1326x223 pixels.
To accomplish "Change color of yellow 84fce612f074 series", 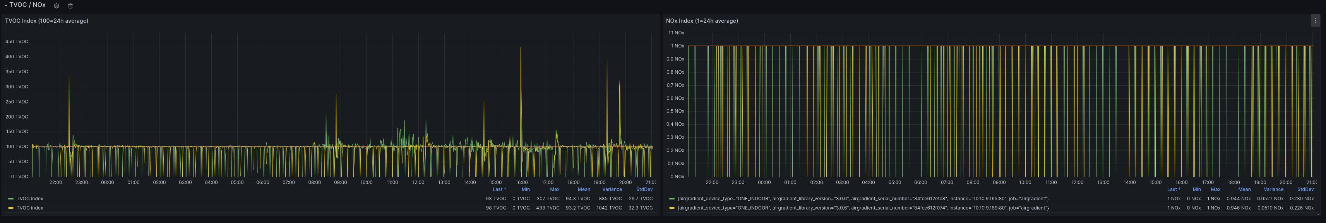I will click(x=671, y=208).
